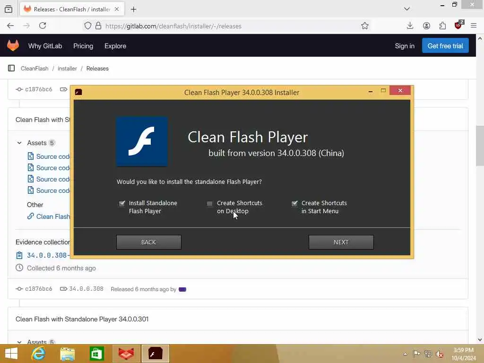The height and width of the screenshot is (363, 484).
Task: Click the GitLab fox logo
Action: click(13, 46)
